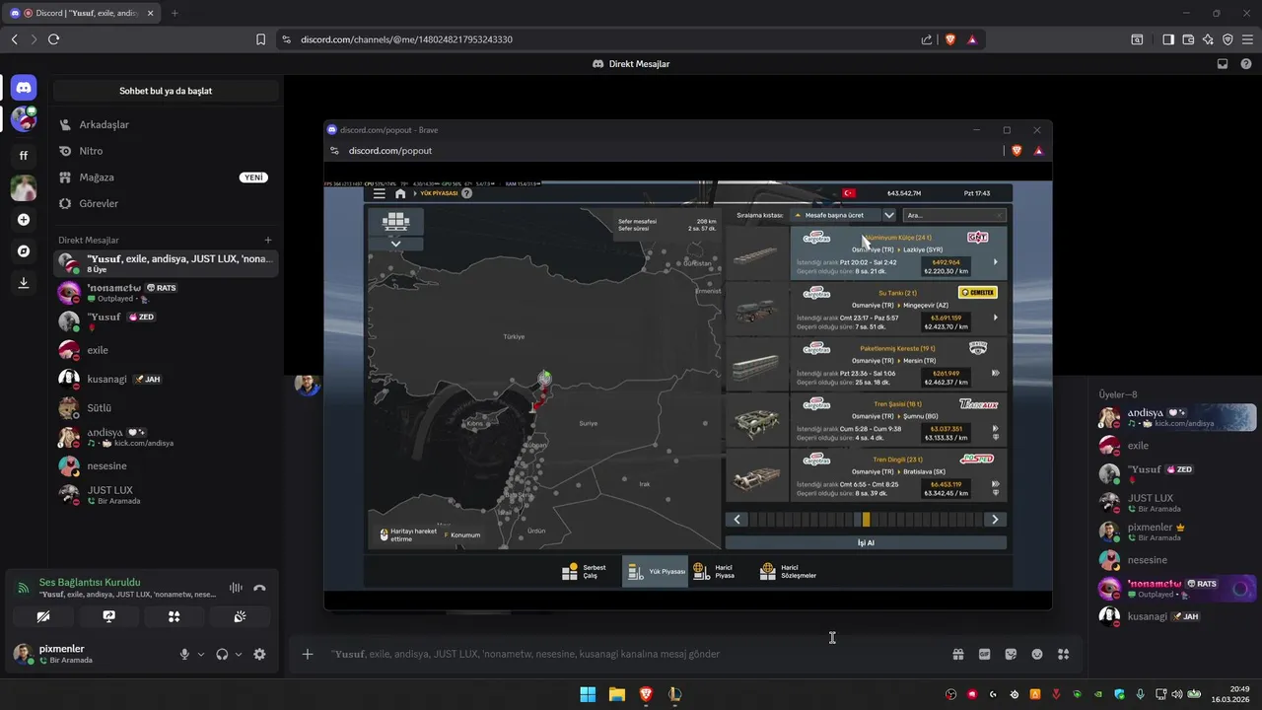
Task: Turn on camera in voice panel
Action: pyautogui.click(x=42, y=616)
